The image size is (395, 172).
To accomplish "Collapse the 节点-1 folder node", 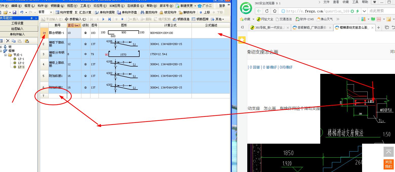I will [5, 55].
